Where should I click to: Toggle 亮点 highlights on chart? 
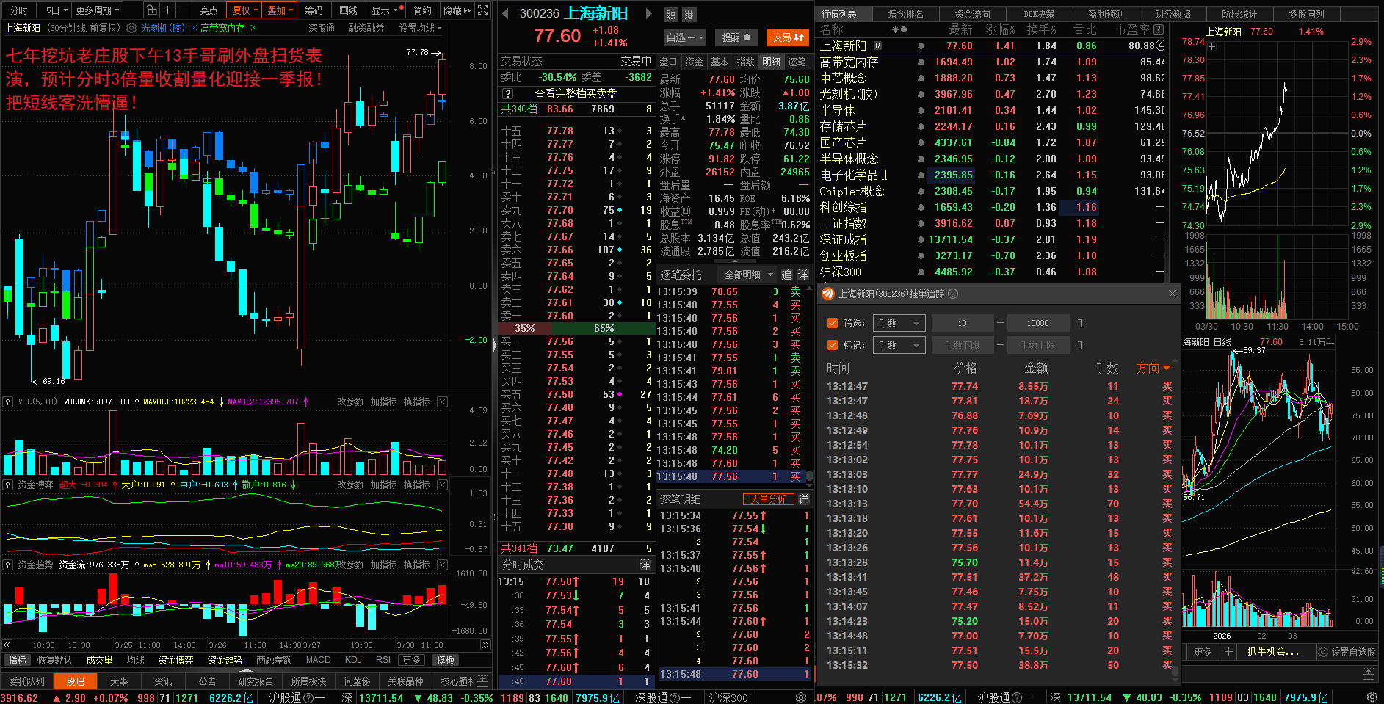[209, 10]
